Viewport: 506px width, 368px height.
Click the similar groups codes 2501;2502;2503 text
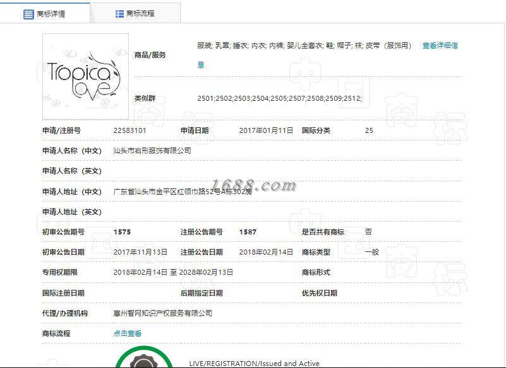tap(279, 98)
